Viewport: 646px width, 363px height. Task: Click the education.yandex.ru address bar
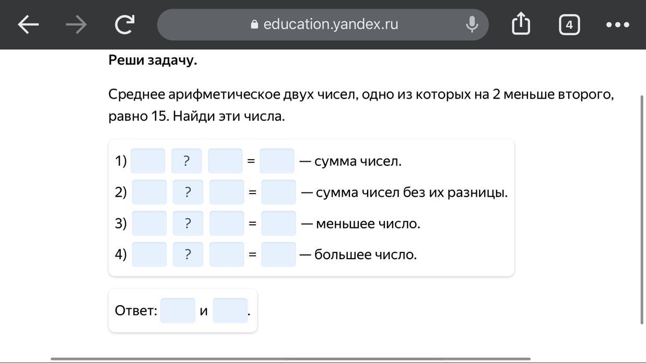[331, 25]
